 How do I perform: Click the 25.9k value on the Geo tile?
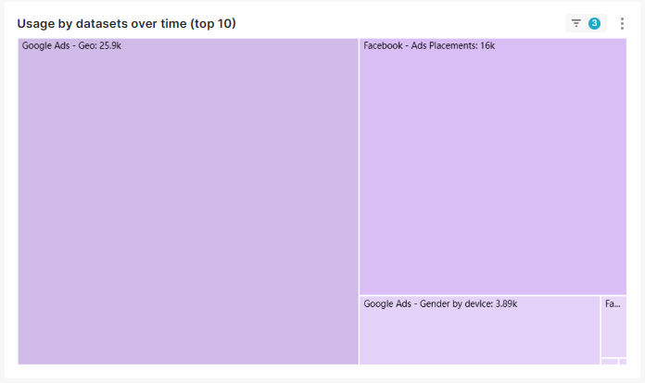point(110,45)
